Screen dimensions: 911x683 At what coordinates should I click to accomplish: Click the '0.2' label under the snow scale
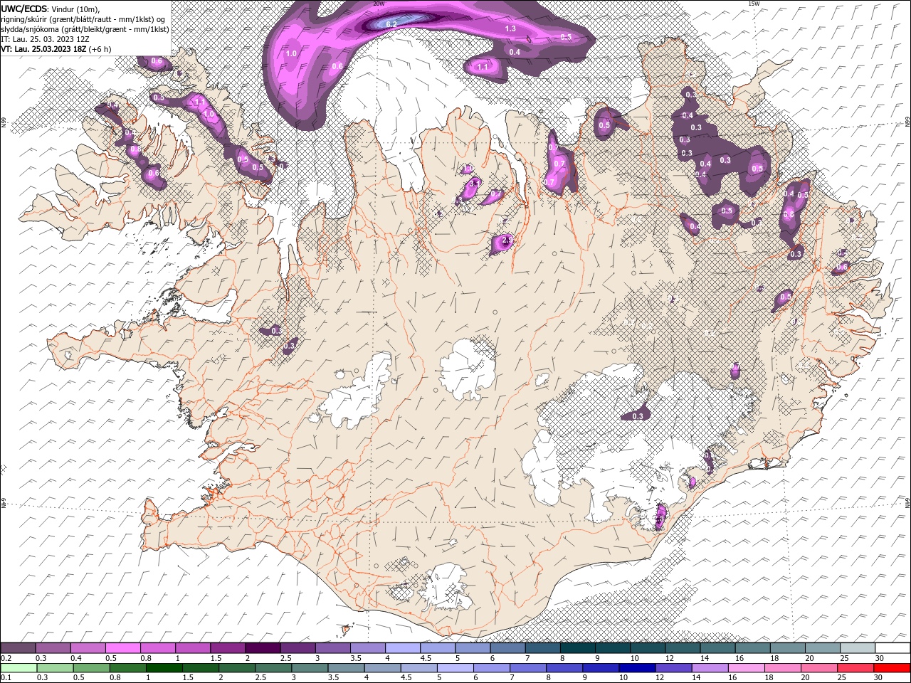(6, 658)
